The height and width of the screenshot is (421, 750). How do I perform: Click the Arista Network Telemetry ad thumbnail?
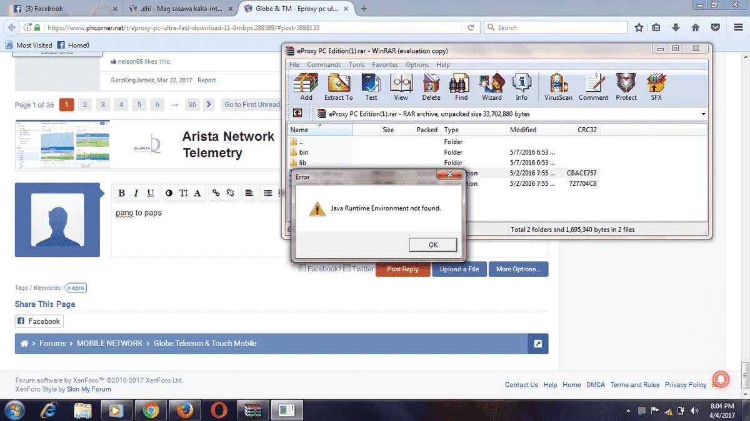coord(62,145)
